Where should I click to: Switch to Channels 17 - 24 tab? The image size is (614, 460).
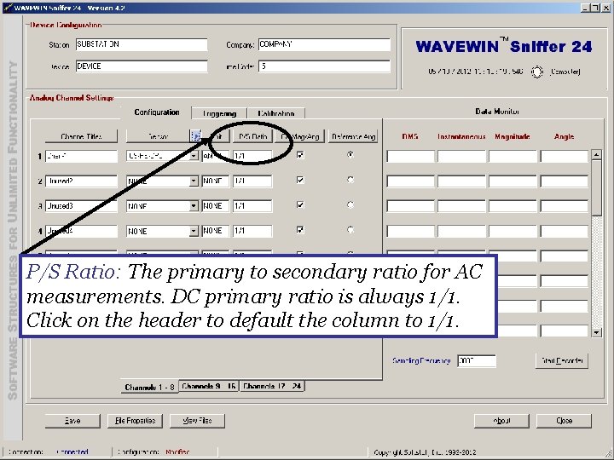click(x=272, y=386)
